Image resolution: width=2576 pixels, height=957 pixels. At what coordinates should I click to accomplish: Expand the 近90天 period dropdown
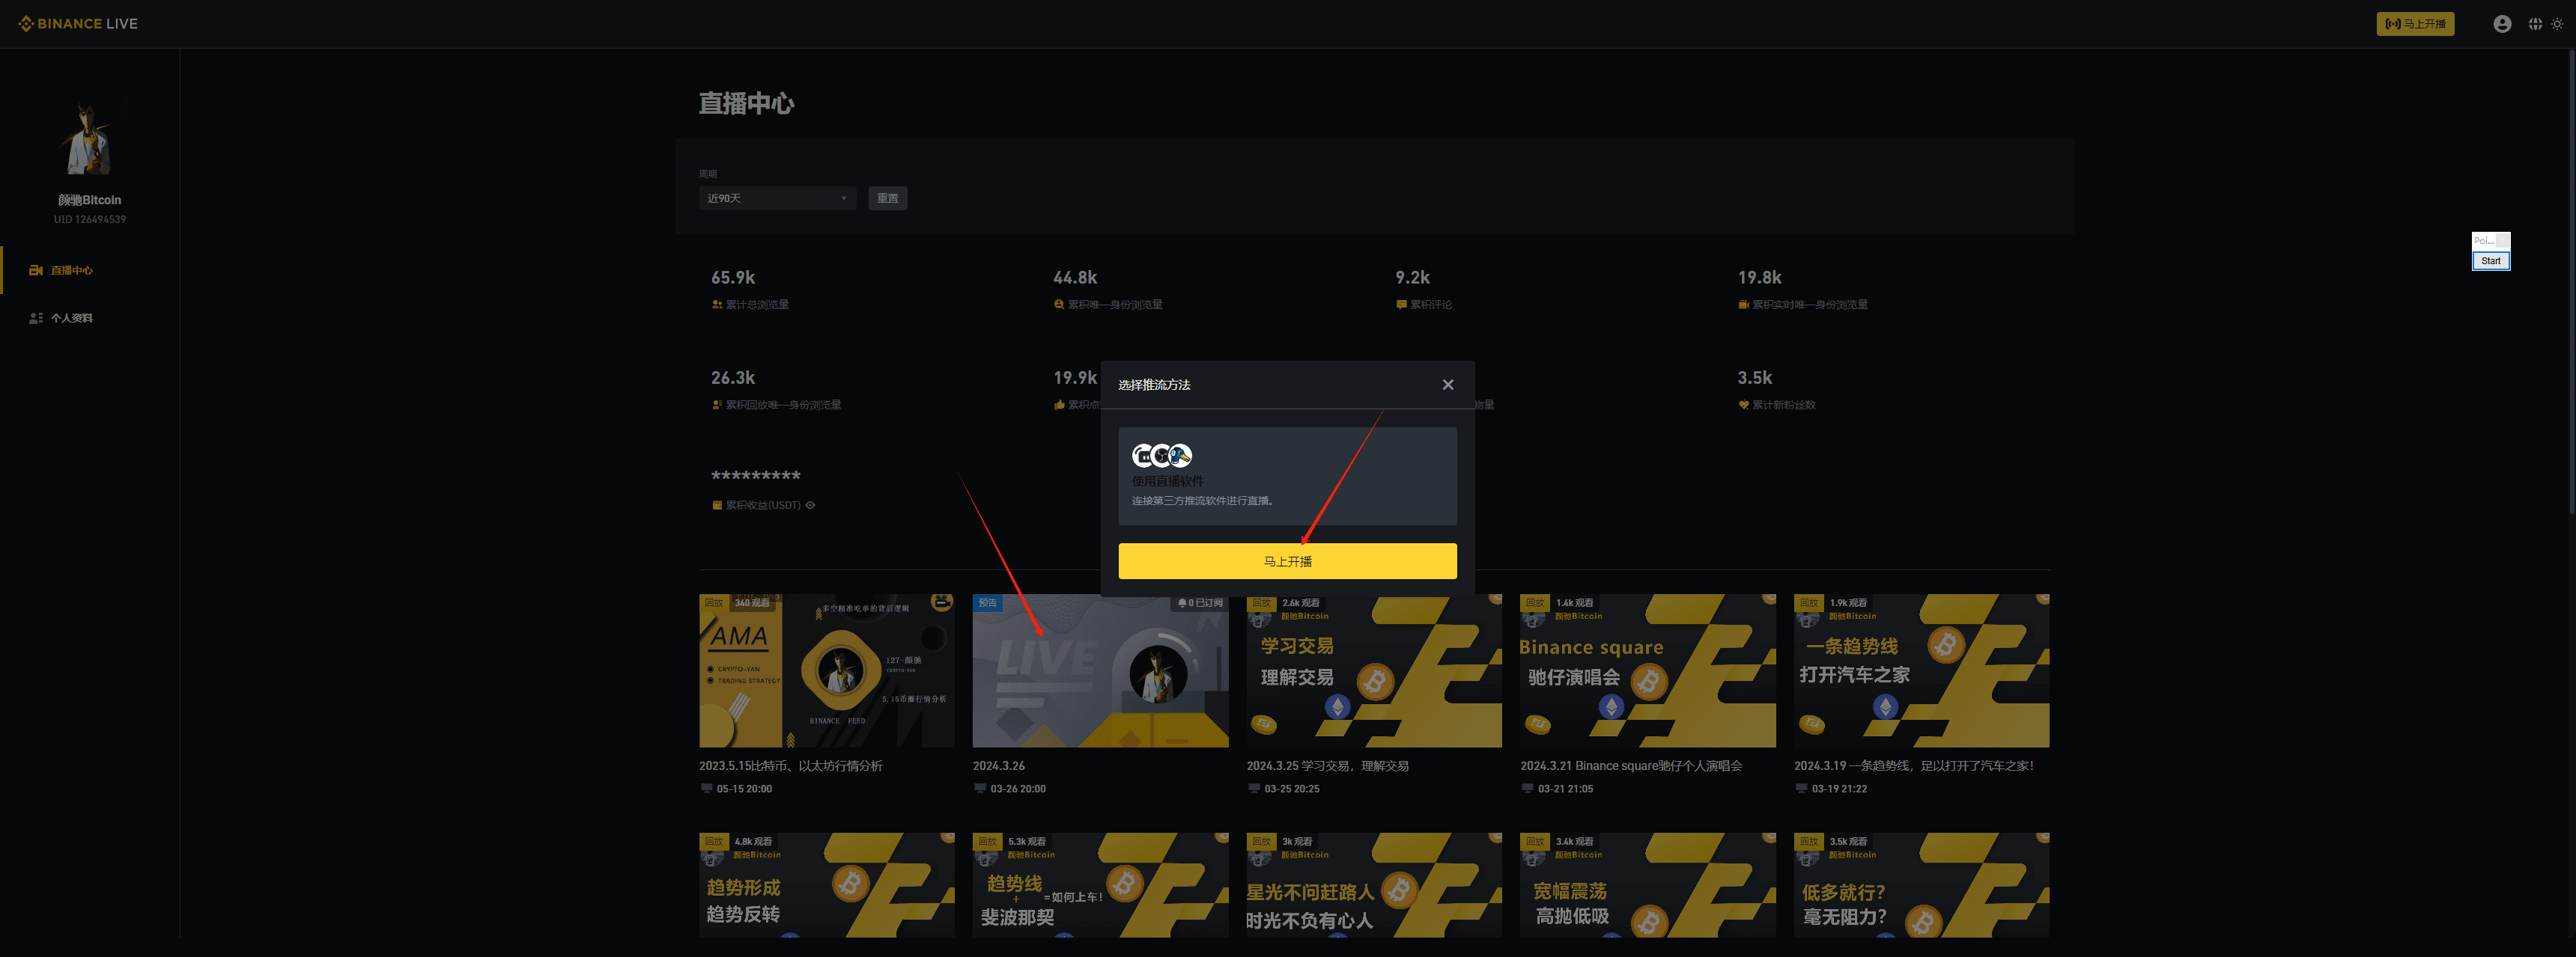point(777,198)
